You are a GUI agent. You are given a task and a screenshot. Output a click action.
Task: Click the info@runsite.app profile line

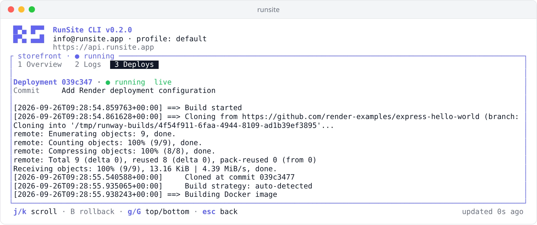130,39
